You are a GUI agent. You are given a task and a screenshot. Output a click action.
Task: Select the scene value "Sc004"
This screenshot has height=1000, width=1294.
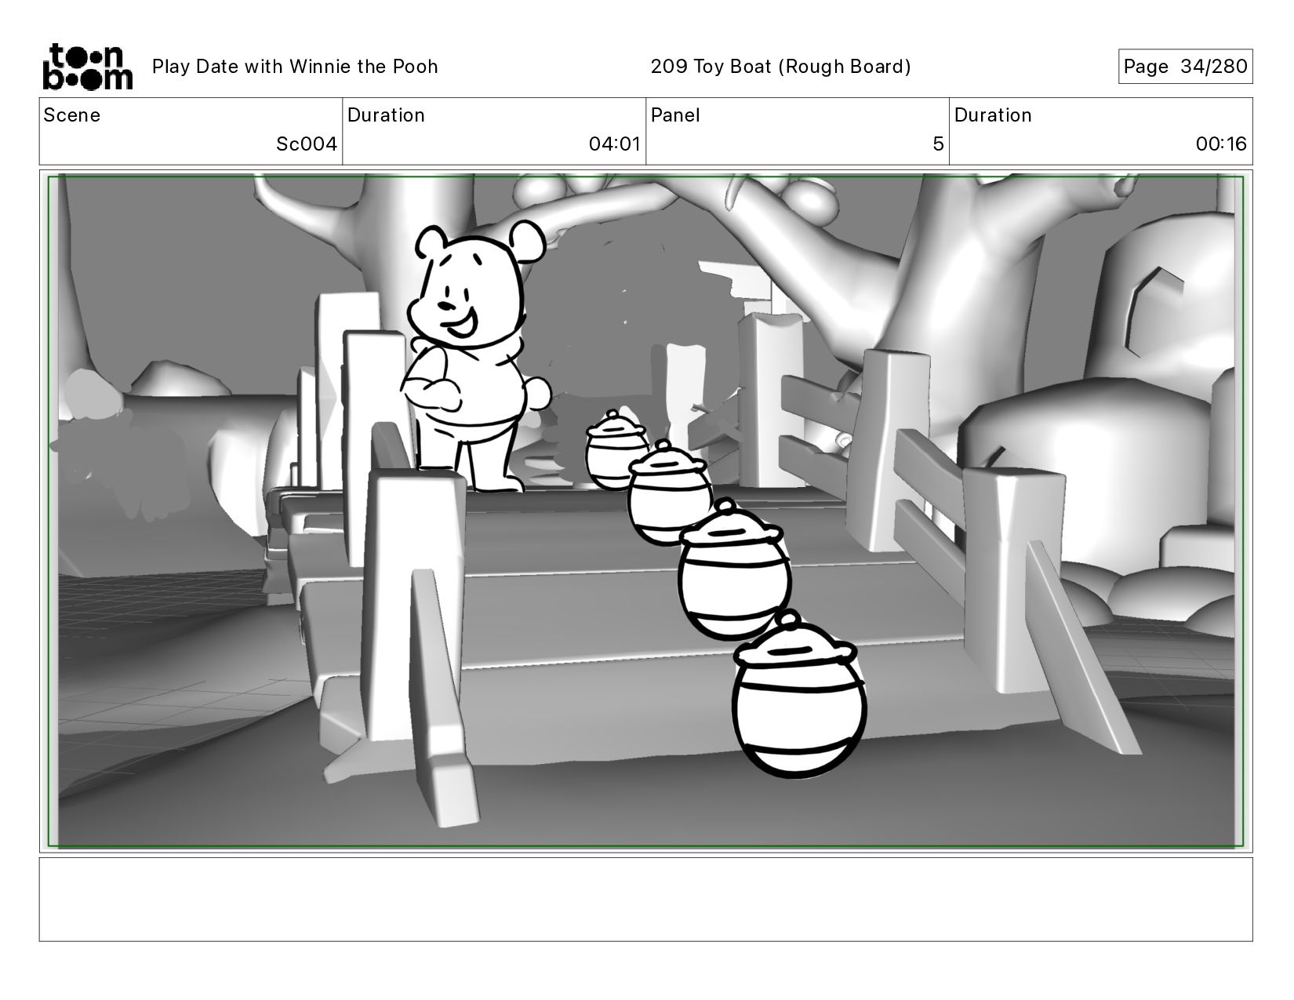point(307,144)
